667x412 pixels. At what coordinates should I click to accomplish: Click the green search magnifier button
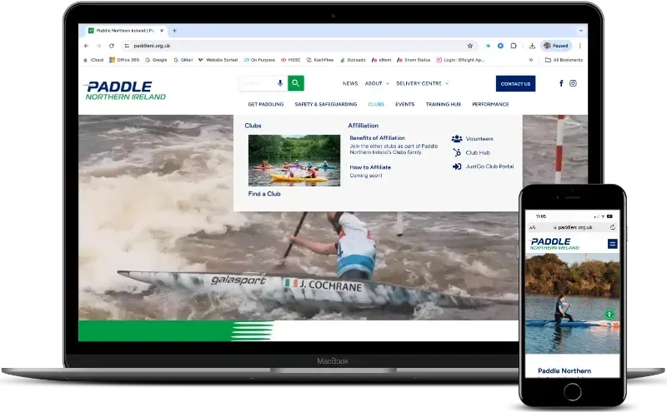tap(296, 83)
